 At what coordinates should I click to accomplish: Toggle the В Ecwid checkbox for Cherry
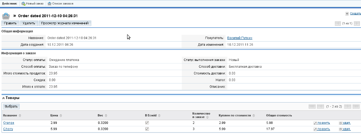click(147, 129)
